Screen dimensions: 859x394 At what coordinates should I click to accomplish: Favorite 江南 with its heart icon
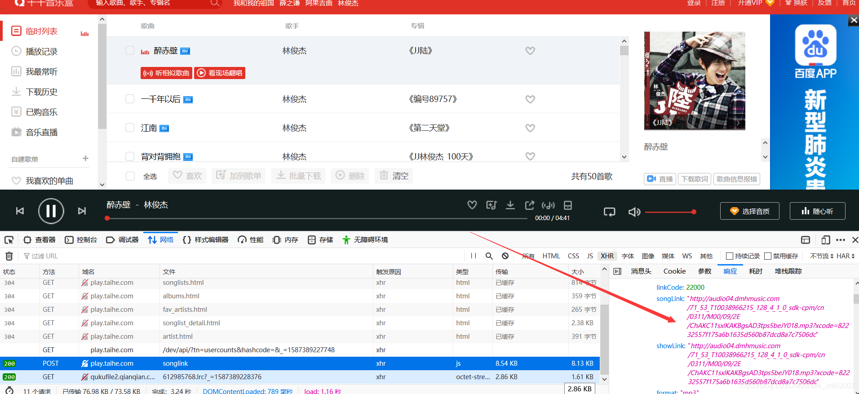[530, 128]
